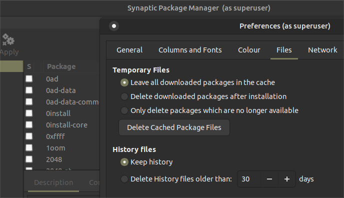Viewport: 344px width, 198px height.
Task: Select the 0ad-data package row
Action: pyautogui.click(x=61, y=90)
